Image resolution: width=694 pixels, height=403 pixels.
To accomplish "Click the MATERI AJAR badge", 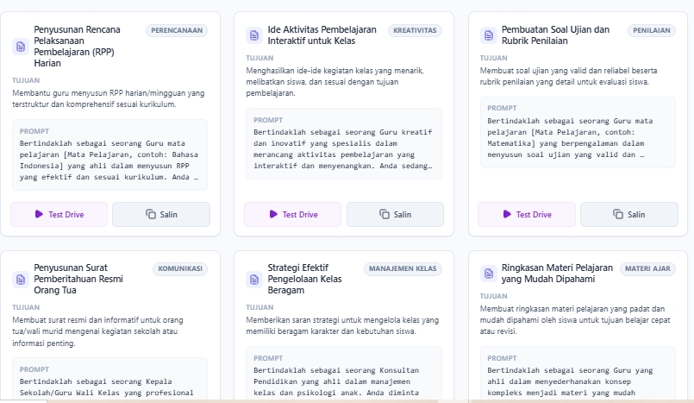I will (647, 269).
